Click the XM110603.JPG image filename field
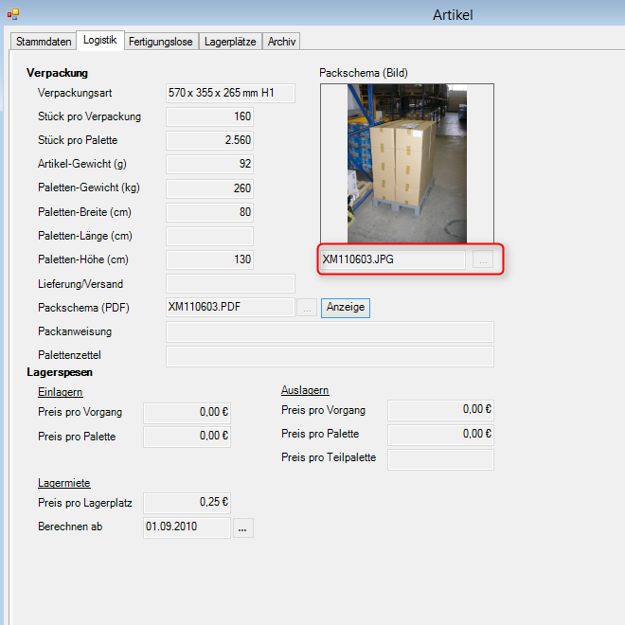Image resolution: width=625 pixels, height=625 pixels. click(393, 259)
